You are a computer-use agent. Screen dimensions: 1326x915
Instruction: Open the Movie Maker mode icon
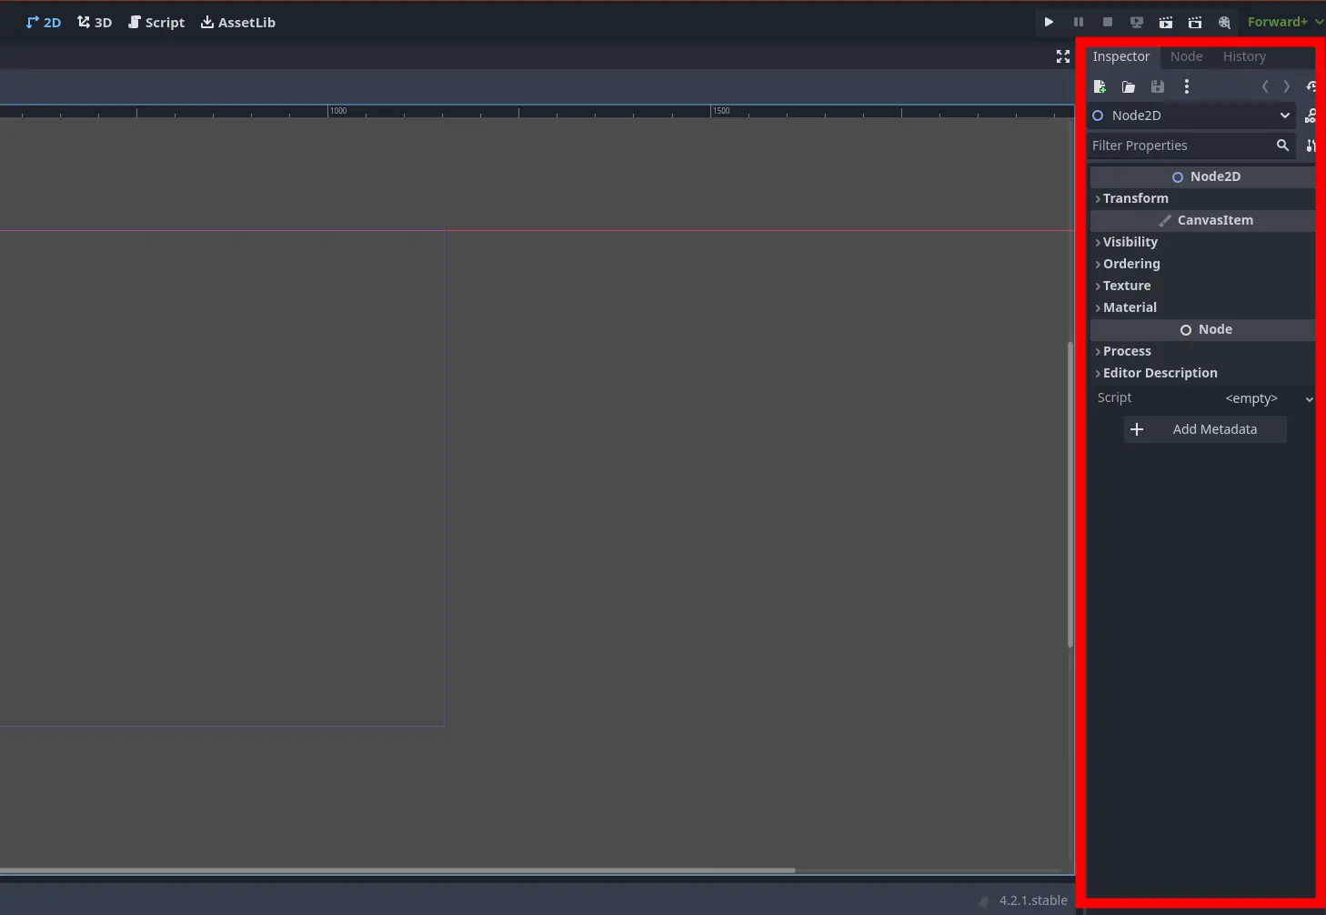tap(1224, 22)
